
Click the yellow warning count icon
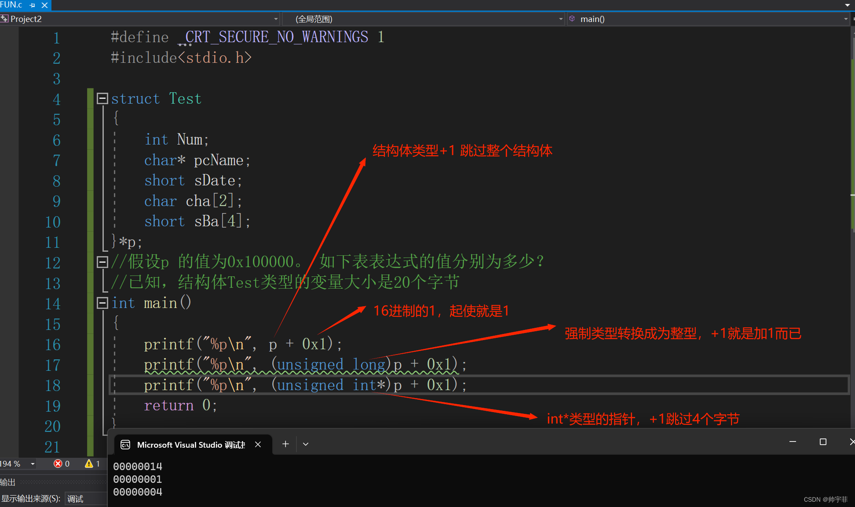(89, 464)
